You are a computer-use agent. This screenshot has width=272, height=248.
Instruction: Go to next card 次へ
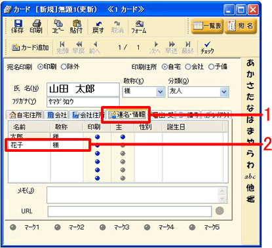[x=155, y=48]
